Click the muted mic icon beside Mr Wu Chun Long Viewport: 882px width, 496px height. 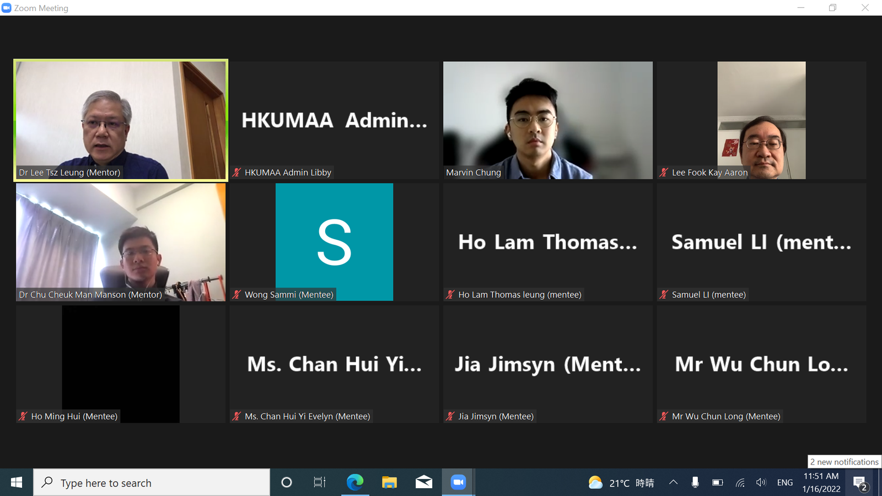pos(664,417)
